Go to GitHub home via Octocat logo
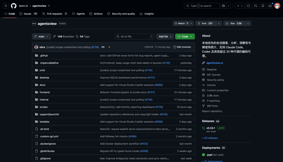 pos(14,6)
